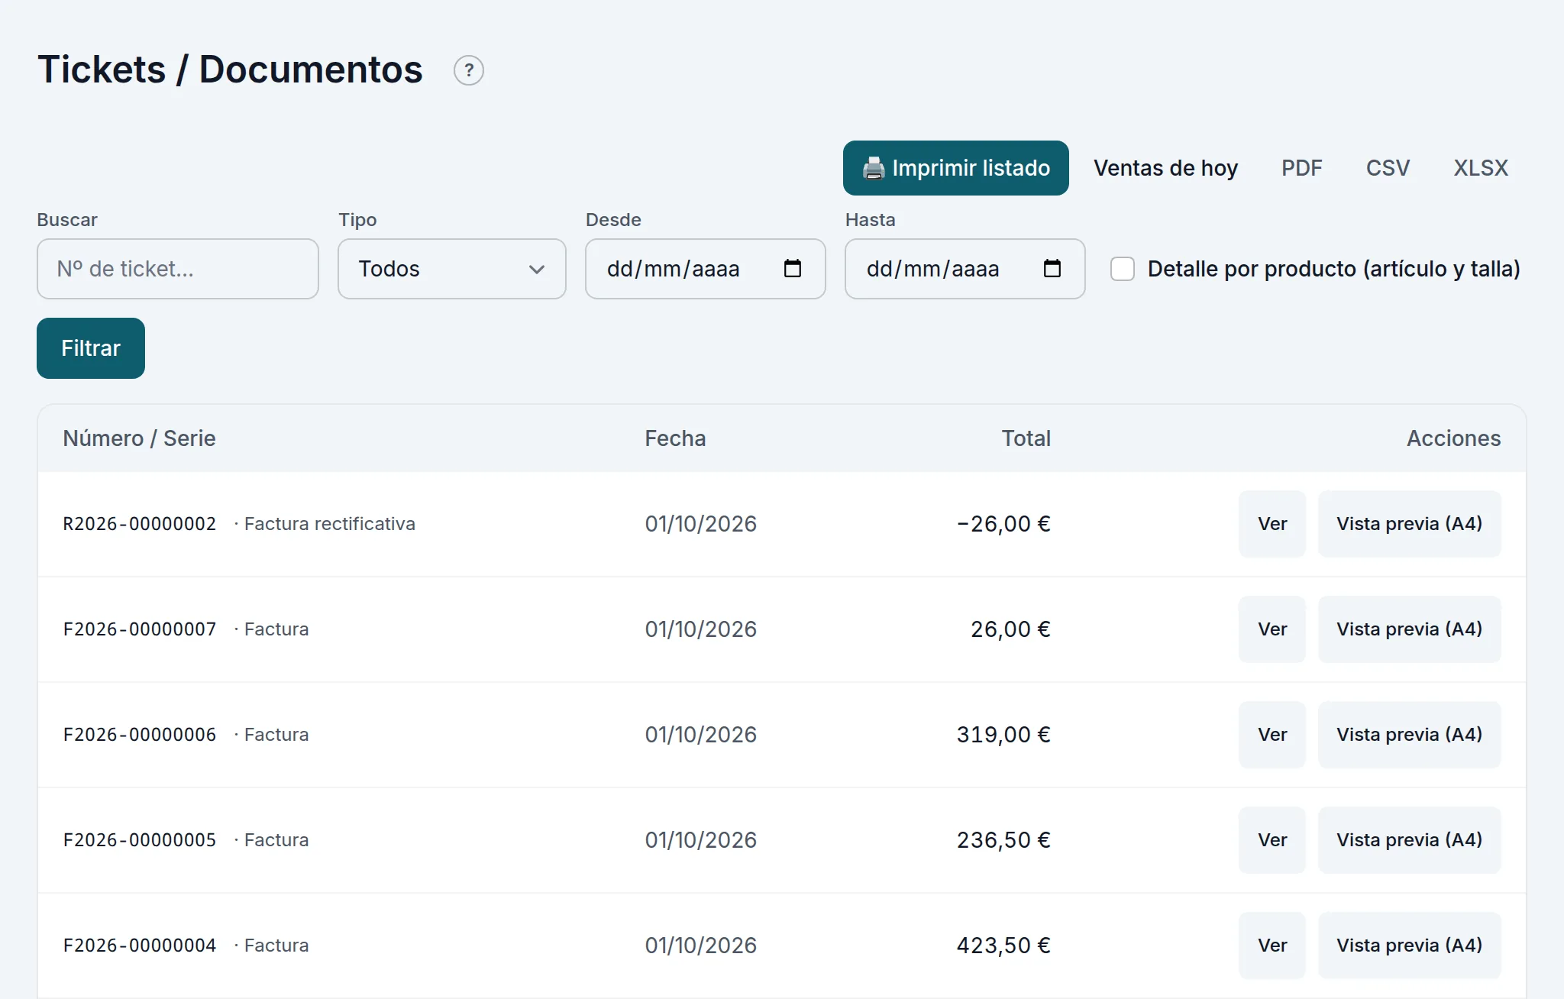View invoice F2026-00000005 with Ver

pyautogui.click(x=1272, y=840)
